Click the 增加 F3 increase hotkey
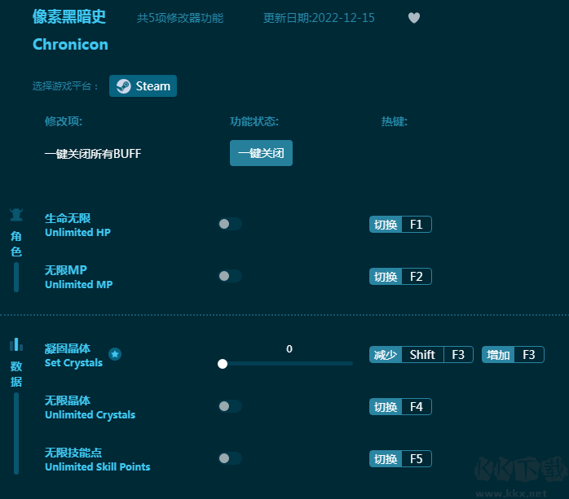The height and width of the screenshot is (499, 569). 513,355
